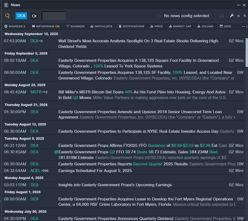Clear the config using the X beside the wrench

[239, 16]
